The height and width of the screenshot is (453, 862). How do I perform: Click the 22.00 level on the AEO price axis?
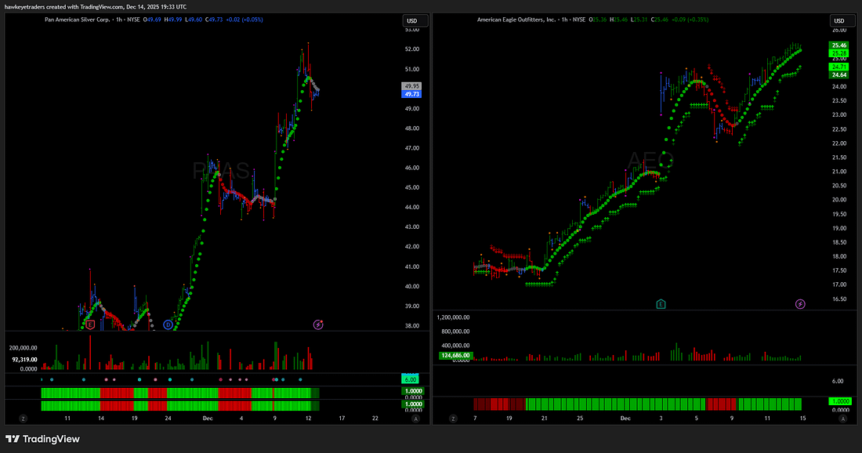(x=839, y=143)
